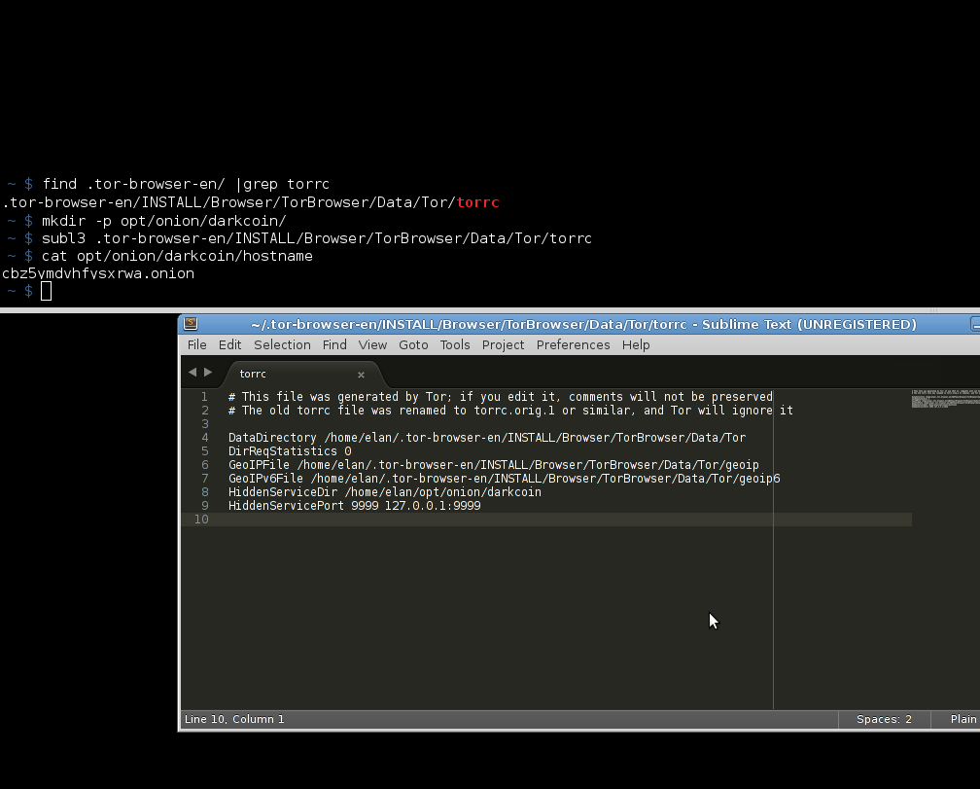
Task: Open the Preferences menu
Action: (x=573, y=344)
